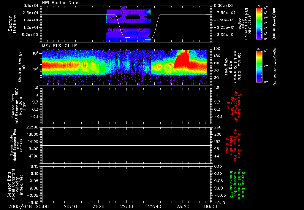Click the '1.2e+01' sector tick value
The width and height of the screenshot is (304, 210).
31,28
